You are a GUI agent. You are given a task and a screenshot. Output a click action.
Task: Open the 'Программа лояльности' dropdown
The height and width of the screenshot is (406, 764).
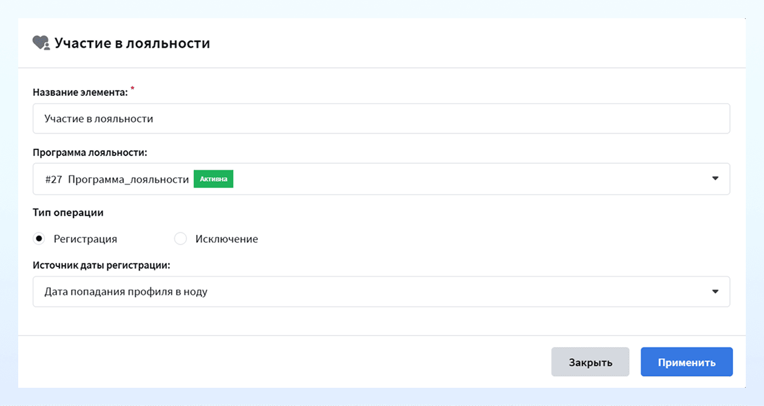381,179
